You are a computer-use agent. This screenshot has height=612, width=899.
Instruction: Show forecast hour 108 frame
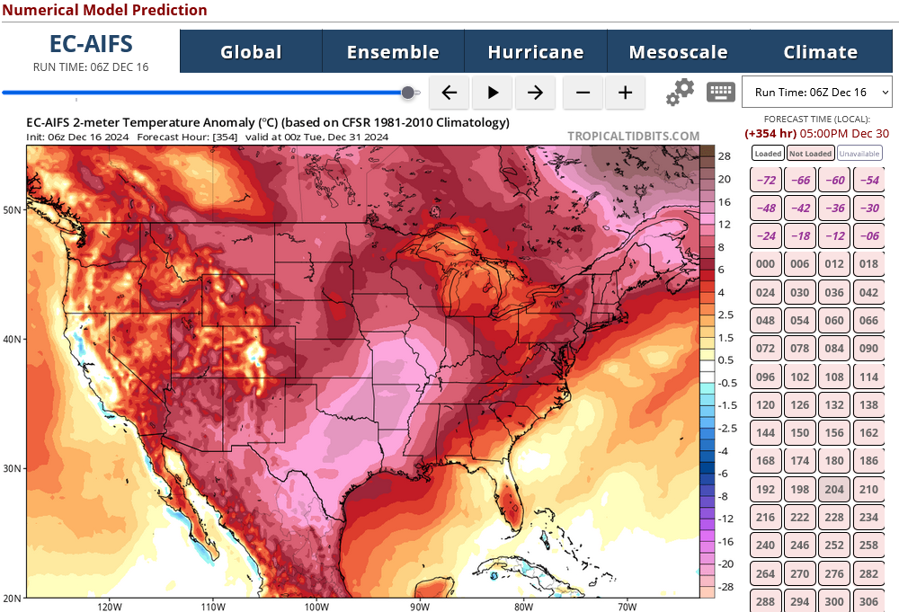coord(834,377)
